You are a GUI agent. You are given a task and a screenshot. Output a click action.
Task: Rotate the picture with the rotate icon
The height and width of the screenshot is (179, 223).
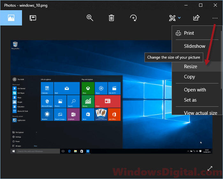[133, 18]
